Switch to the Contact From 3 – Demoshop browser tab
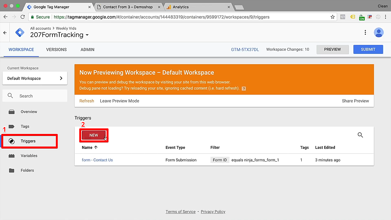The width and height of the screenshot is (391, 220). pyautogui.click(x=128, y=7)
